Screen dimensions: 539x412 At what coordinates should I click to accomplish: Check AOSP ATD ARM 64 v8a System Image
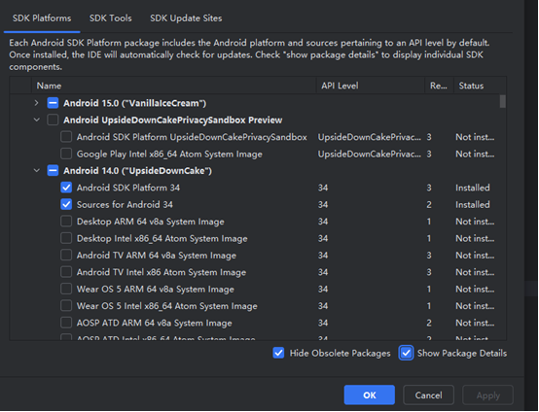point(66,323)
